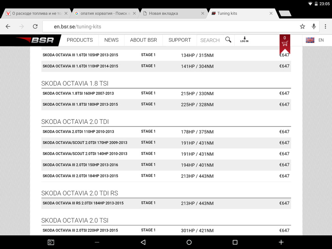
Task: Open Skoda Octavia III 1.8TSI 180HP kit
Action: [80, 104]
